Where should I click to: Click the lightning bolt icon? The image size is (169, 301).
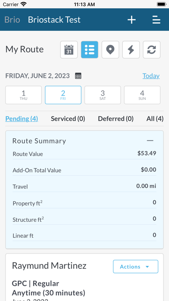click(x=131, y=50)
